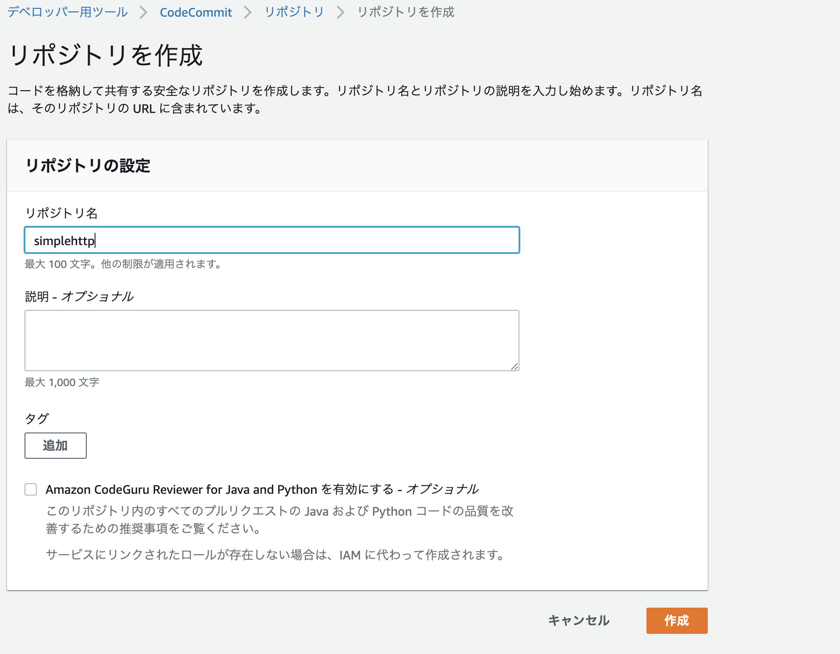
Task: Enable Amazon CodeGuru Reviewer for Java and Python
Action: pos(30,489)
